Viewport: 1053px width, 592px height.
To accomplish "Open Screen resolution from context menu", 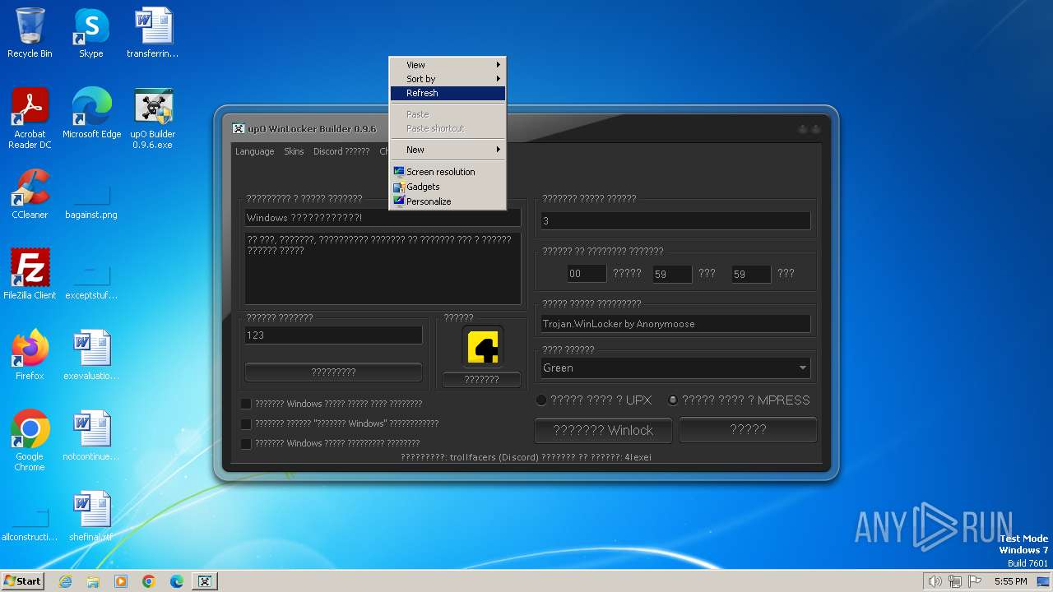I will point(448,172).
